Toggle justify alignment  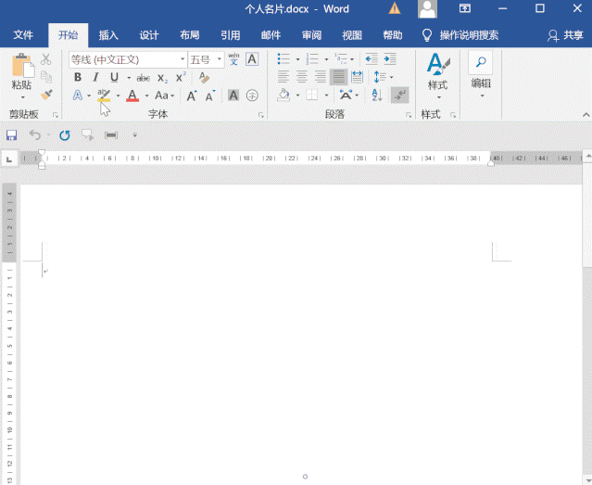338,77
